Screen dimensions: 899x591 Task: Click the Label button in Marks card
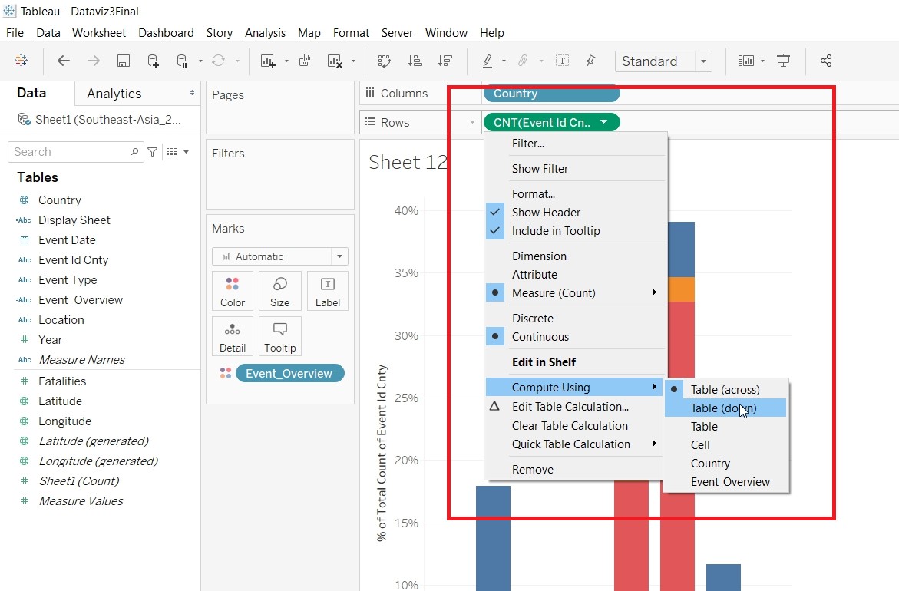point(328,291)
